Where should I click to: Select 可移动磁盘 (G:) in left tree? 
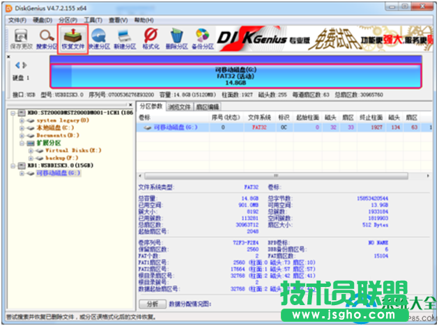point(59,173)
